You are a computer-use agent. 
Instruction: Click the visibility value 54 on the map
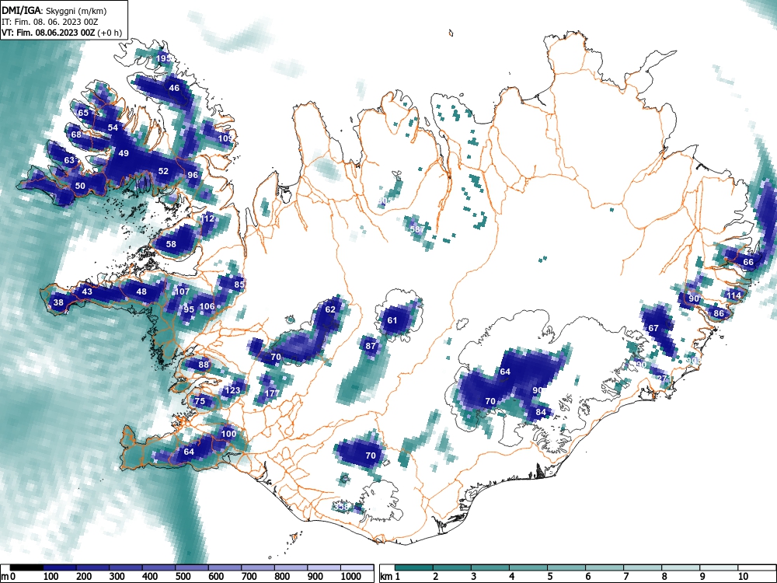(113, 128)
